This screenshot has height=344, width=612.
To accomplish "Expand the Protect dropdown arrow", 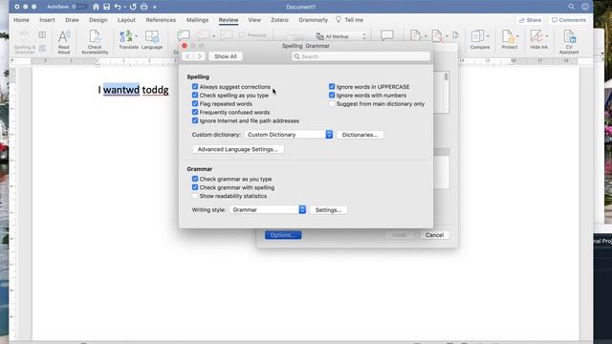I will click(517, 36).
